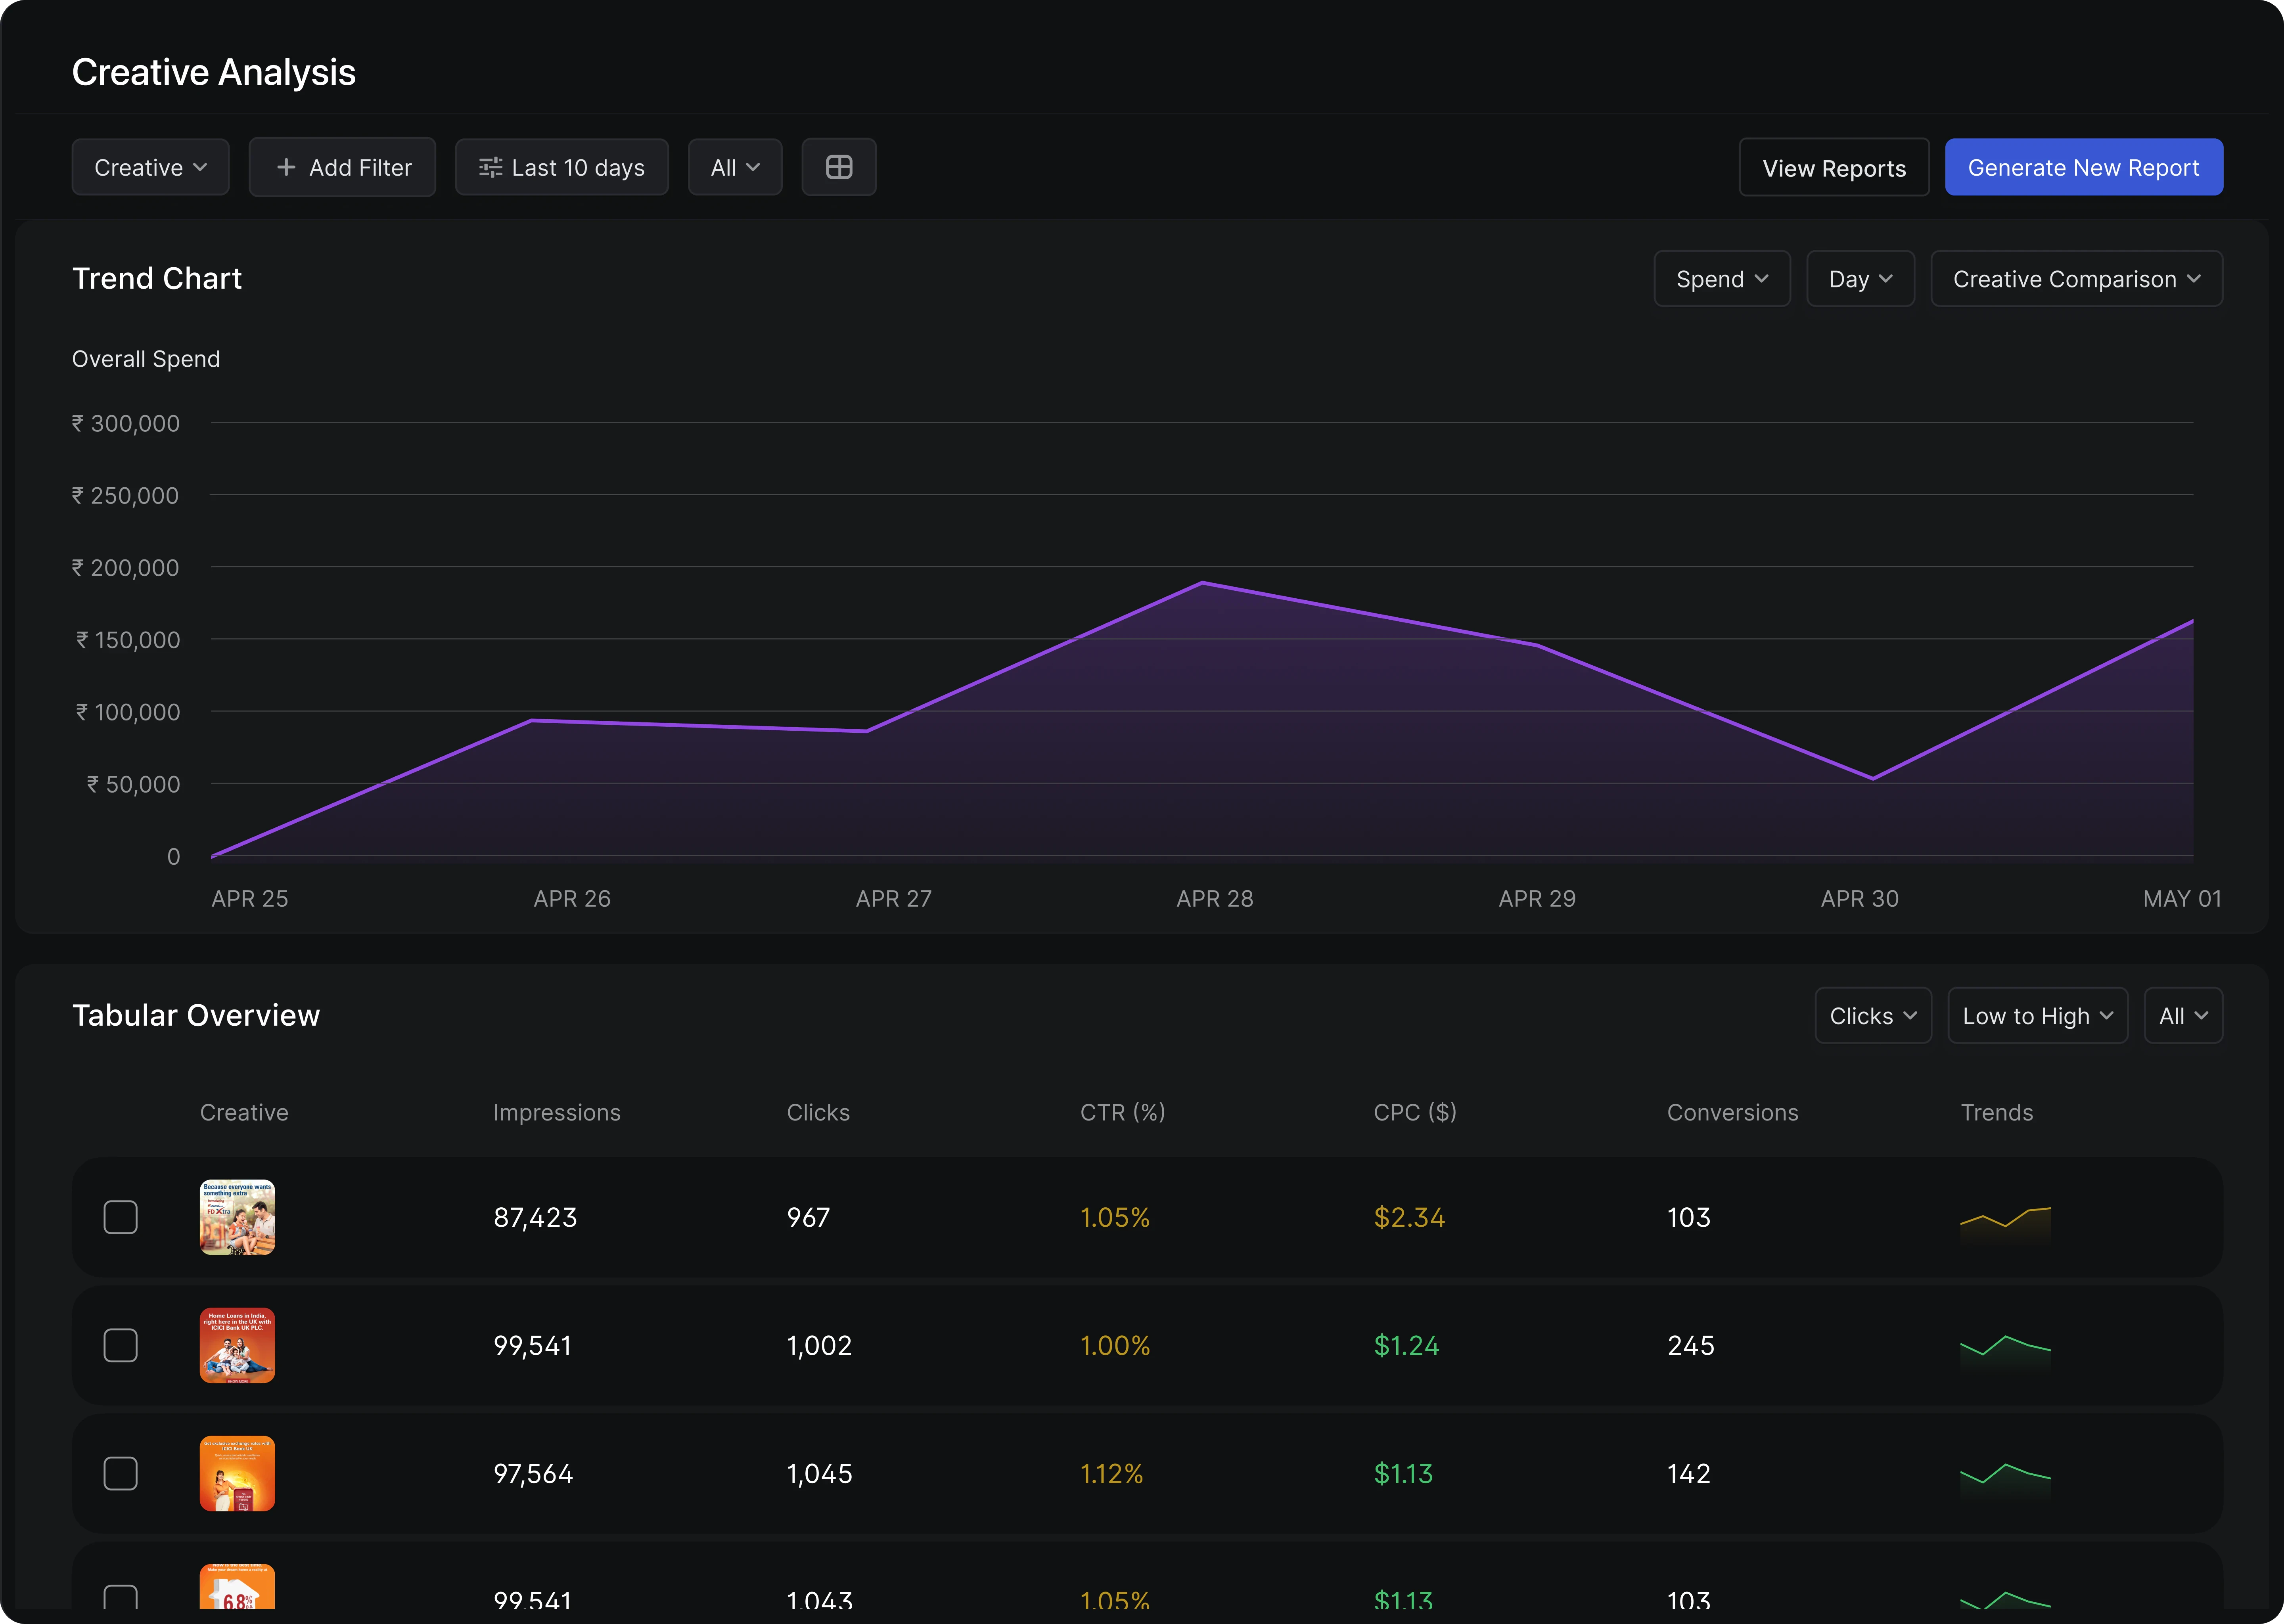2284x1624 pixels.
Task: Click green trend sparkline for 97,564 impressions row
Action: coord(2005,1474)
